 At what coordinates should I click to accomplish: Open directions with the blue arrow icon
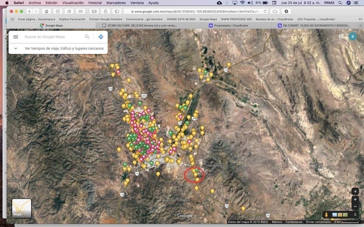click(101, 37)
